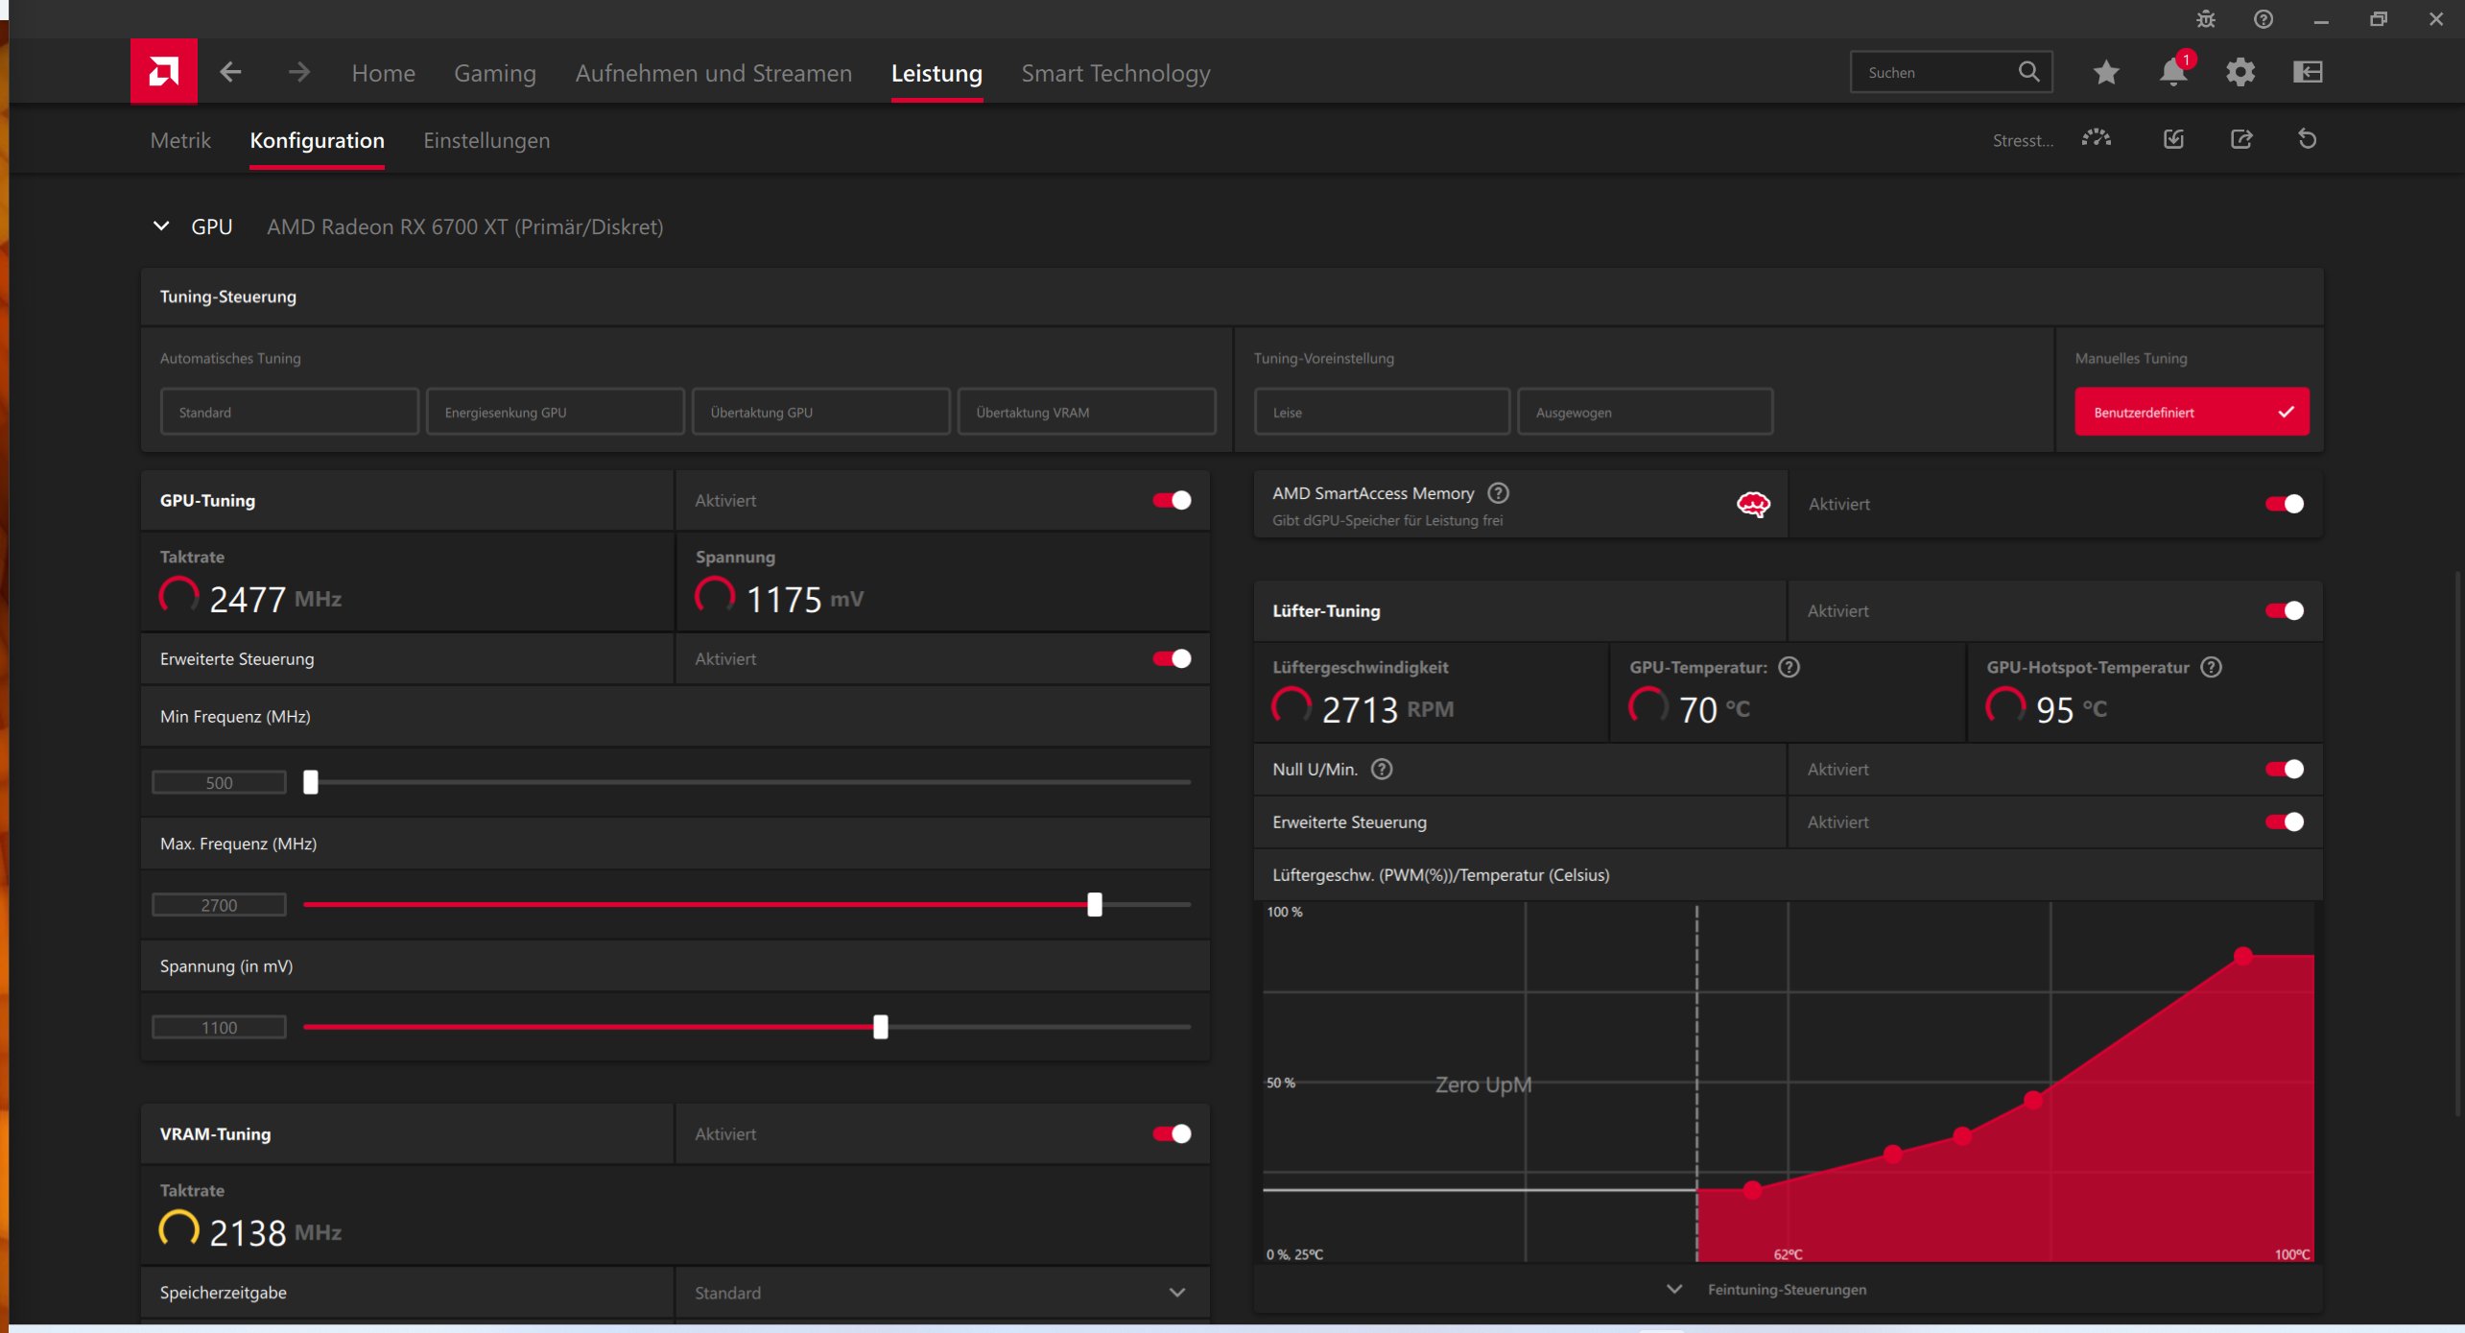Screen dimensions: 2465x1333
Task: Open Null U/Min. help icon
Action: pos(1382,769)
